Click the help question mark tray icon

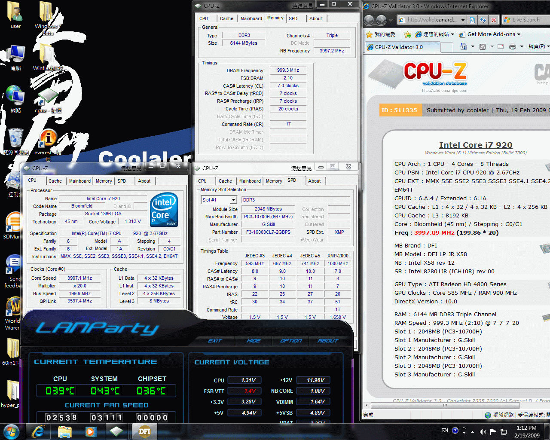pos(455,430)
